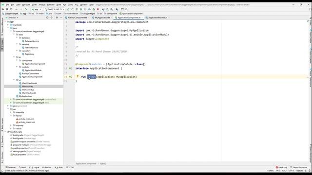Click the DaggerStage6 breadcrumb root
Image resolution: width=312 pixels, height=175 pixels.
(x=10, y=14)
